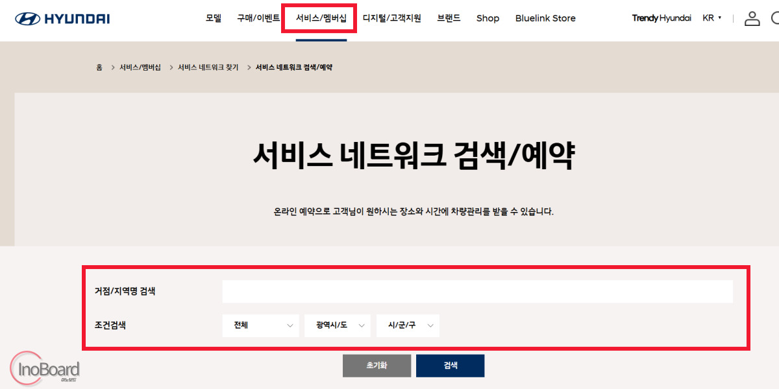
Task: Click the 초기화 reset button
Action: pos(377,366)
